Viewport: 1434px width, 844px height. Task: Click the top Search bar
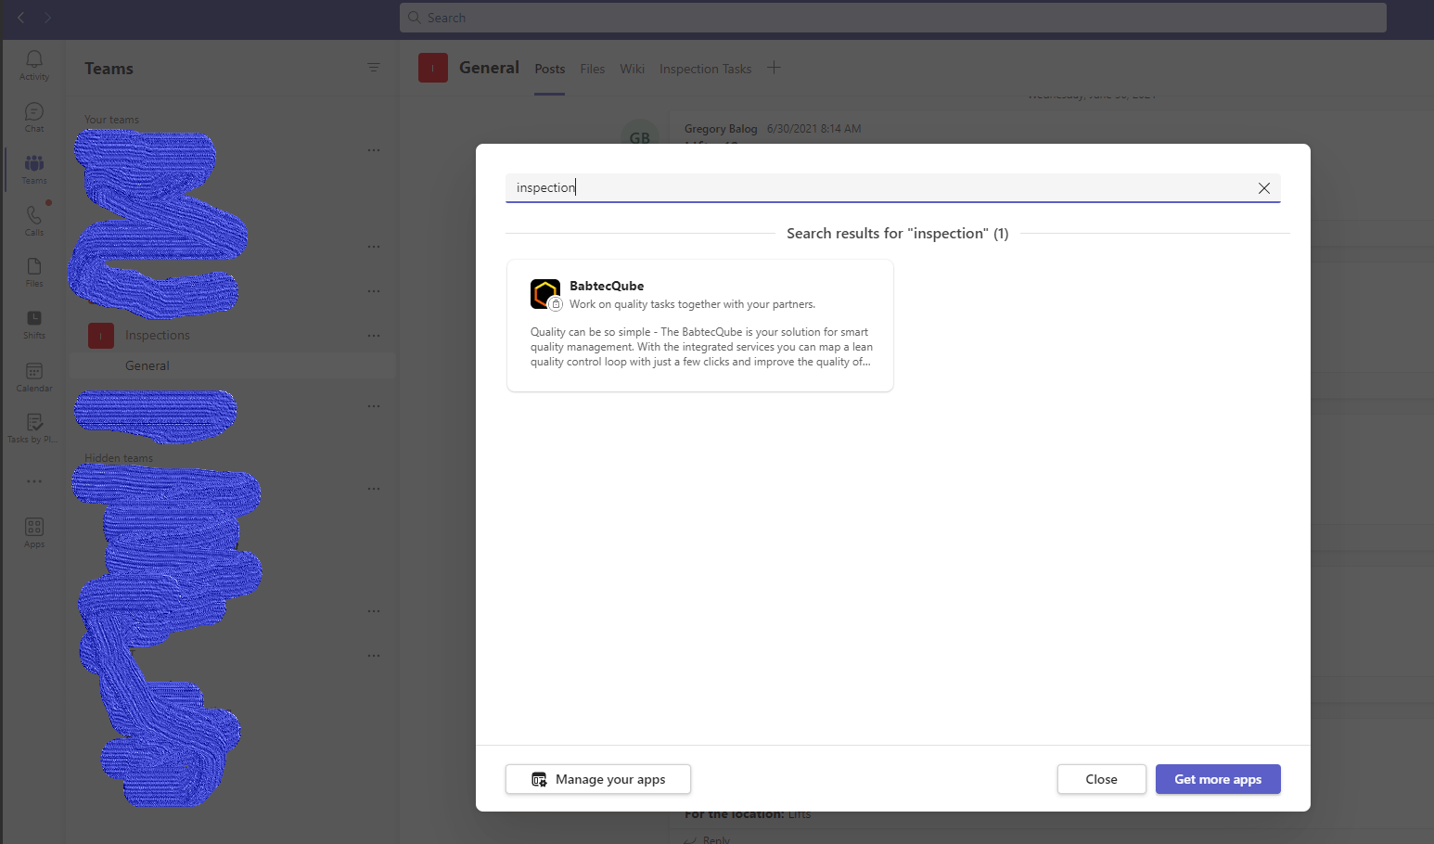[893, 18]
